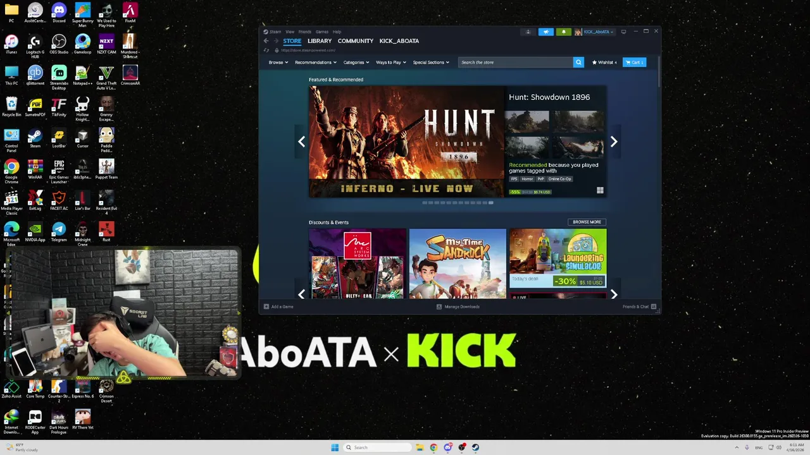
Task: Open the Laundering Simulator deal tile
Action: click(x=558, y=258)
